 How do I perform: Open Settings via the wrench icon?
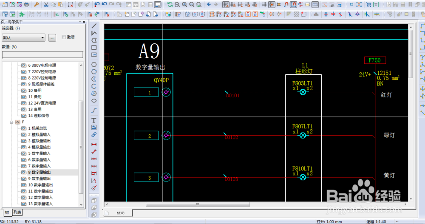[x=36, y=4]
